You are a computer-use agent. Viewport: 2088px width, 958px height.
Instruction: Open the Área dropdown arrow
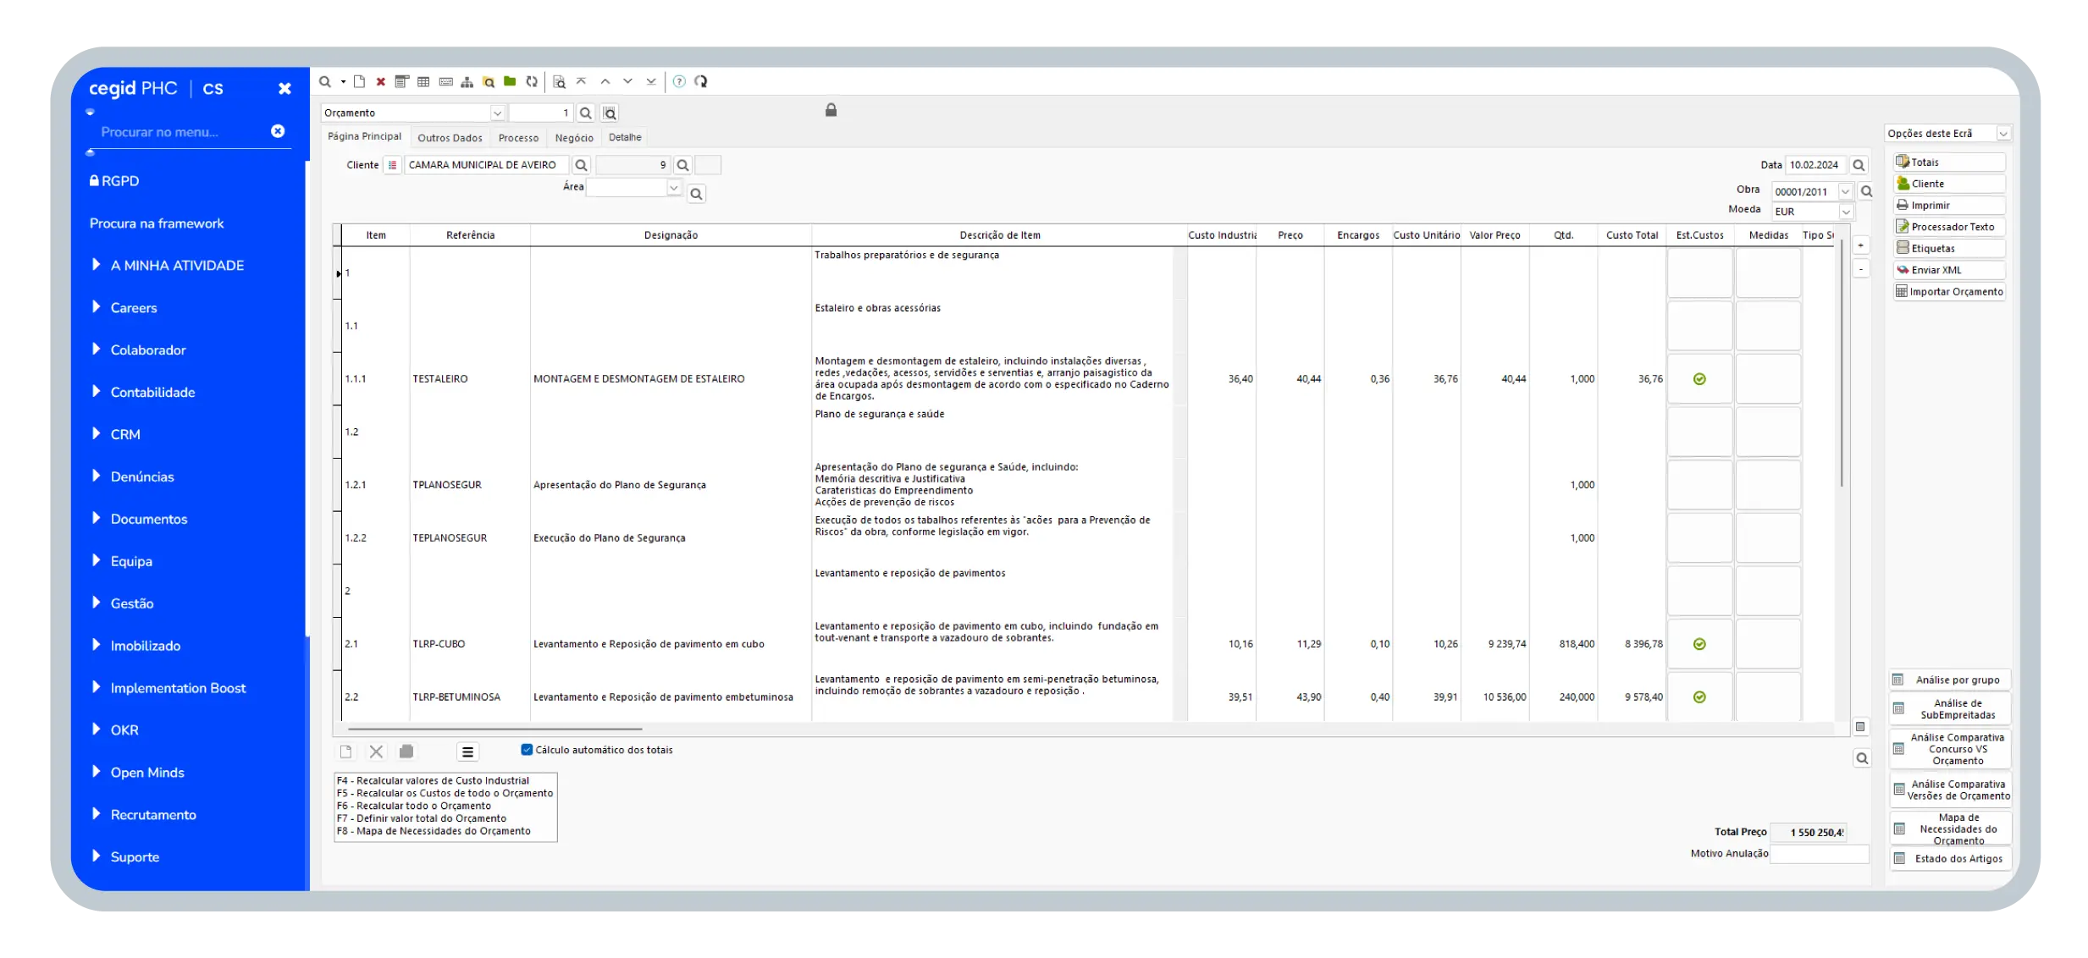674,187
